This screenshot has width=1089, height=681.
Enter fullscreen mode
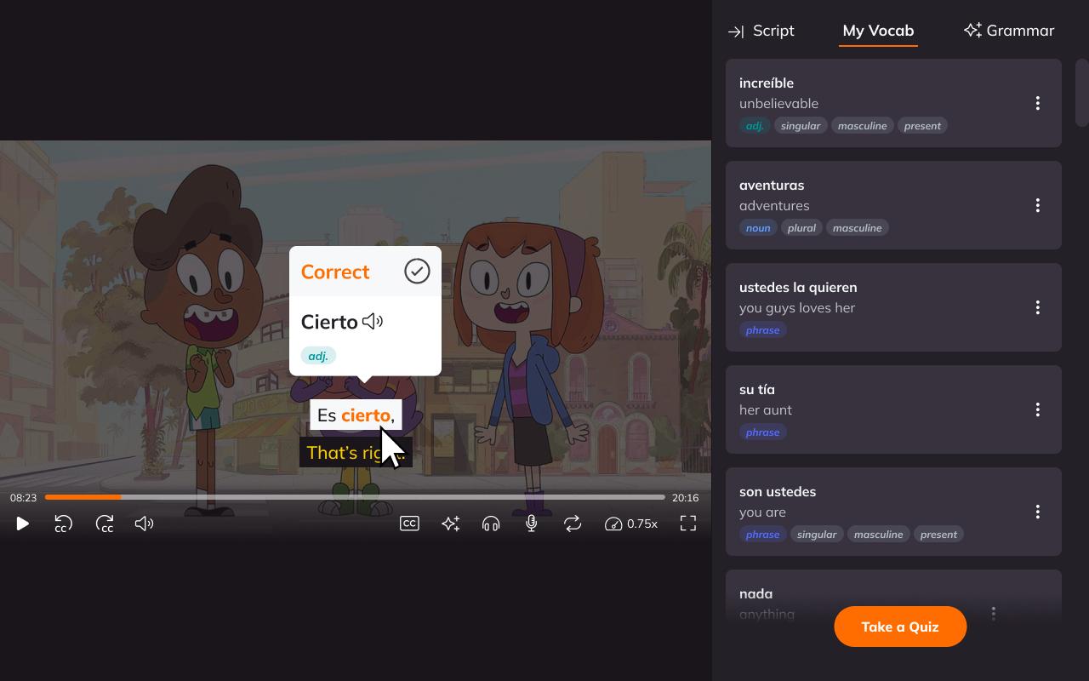coord(688,524)
